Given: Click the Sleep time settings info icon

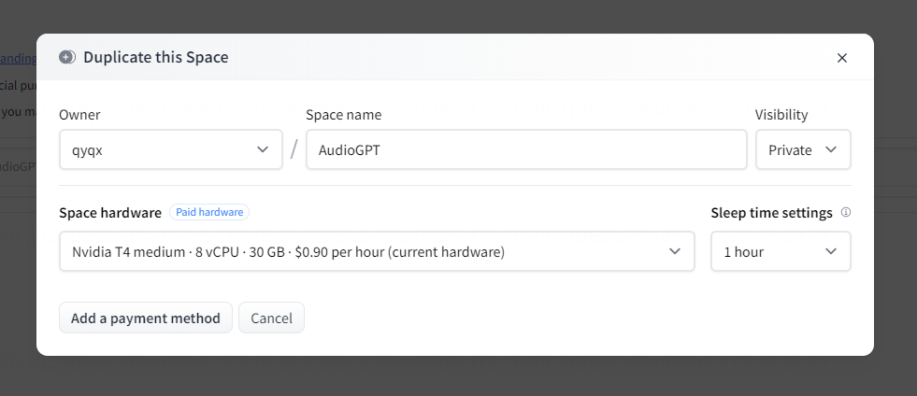Looking at the screenshot, I should [846, 212].
